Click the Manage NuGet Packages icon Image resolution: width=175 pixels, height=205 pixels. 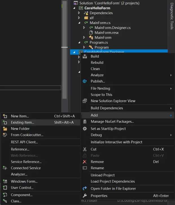pos(85,122)
